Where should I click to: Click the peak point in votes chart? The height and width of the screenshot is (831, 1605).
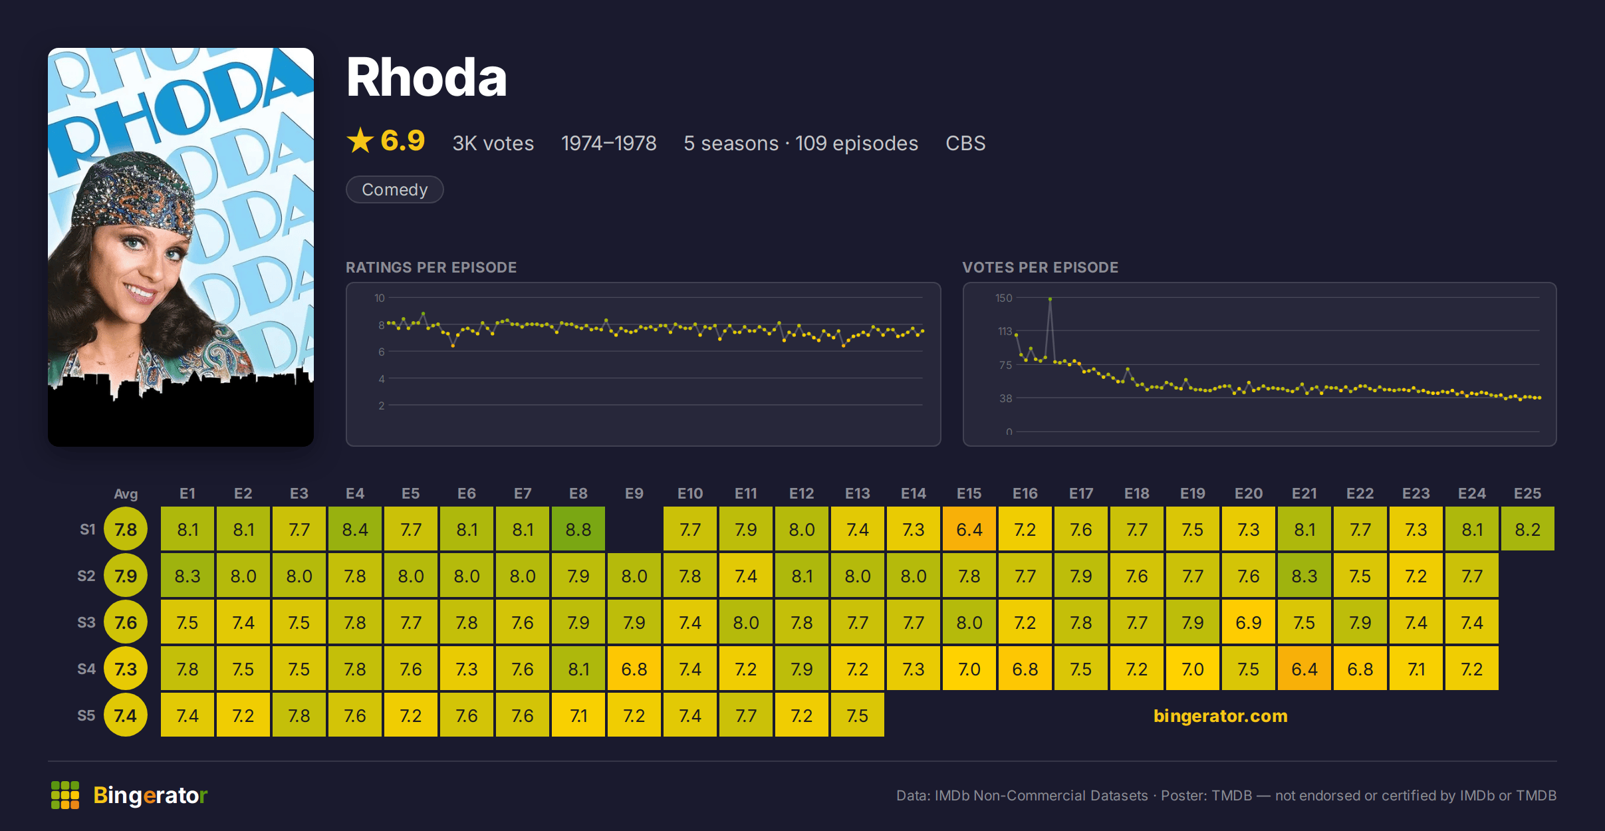pyautogui.click(x=1050, y=299)
